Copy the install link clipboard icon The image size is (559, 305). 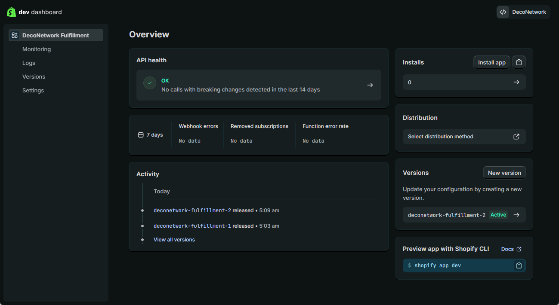coord(519,62)
